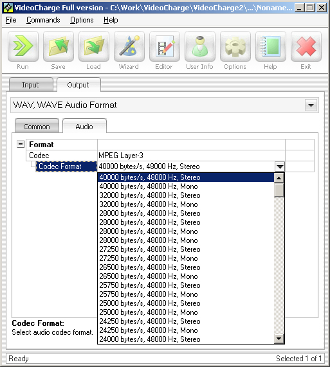Launch the Wizard hat icon
Screen dimensions: 330x367
pos(129,46)
